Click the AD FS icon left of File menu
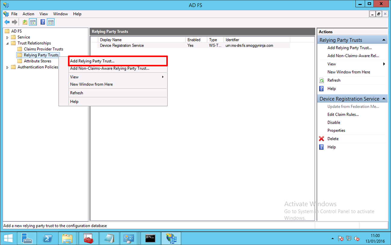This screenshot has width=391, height=245. pos(6,14)
